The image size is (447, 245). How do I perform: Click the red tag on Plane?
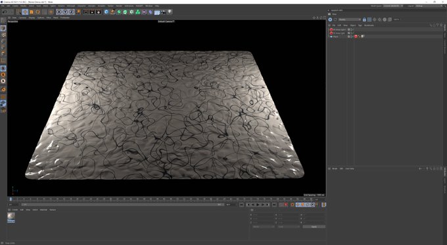pos(356,36)
